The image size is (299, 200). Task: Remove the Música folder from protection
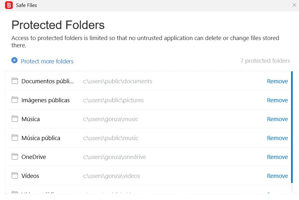(277, 119)
